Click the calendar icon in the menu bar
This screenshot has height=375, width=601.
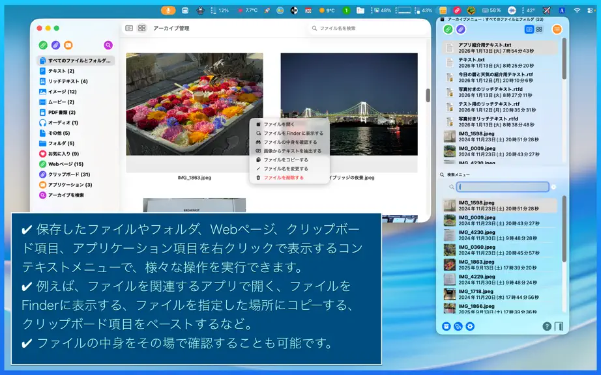point(308,10)
